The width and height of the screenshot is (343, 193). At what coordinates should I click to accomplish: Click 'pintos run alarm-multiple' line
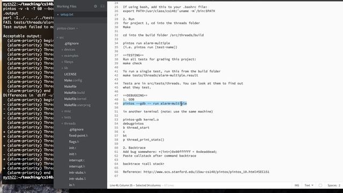[146, 43]
